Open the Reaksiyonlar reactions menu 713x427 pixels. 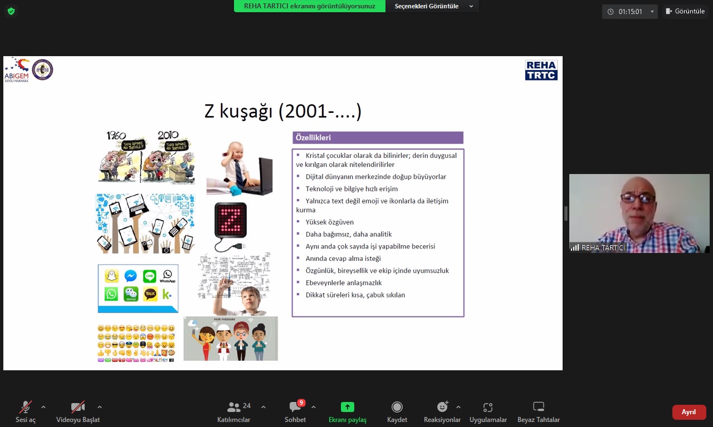coord(442,411)
